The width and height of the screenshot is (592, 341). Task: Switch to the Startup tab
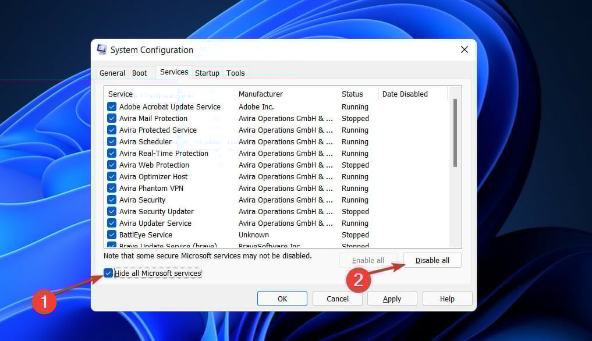click(x=207, y=73)
